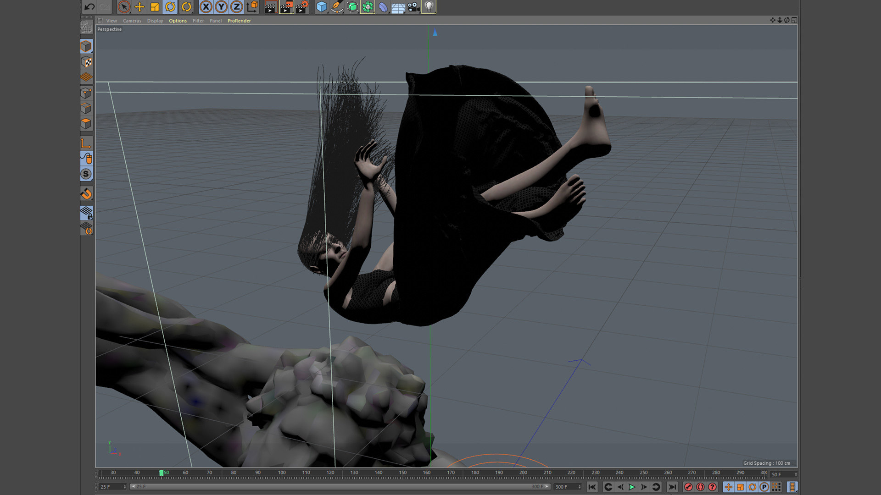Adjust the 25 F start frame stepper
Image resolution: width=881 pixels, height=495 pixels.
[x=124, y=487]
